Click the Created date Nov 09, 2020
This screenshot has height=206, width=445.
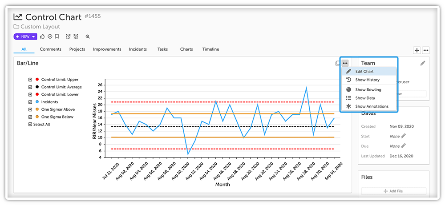tap(401, 126)
